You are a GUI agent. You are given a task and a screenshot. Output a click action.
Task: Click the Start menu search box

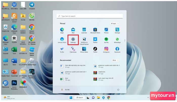90,16
